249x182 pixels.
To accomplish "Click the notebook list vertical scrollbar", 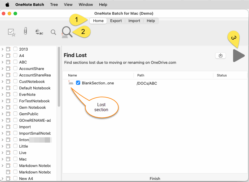I will point(59,76).
